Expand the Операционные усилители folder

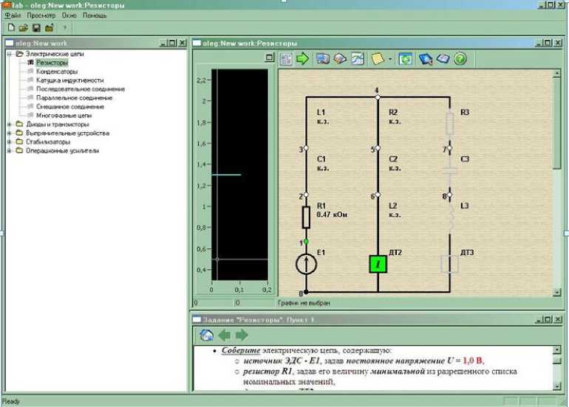(9, 151)
